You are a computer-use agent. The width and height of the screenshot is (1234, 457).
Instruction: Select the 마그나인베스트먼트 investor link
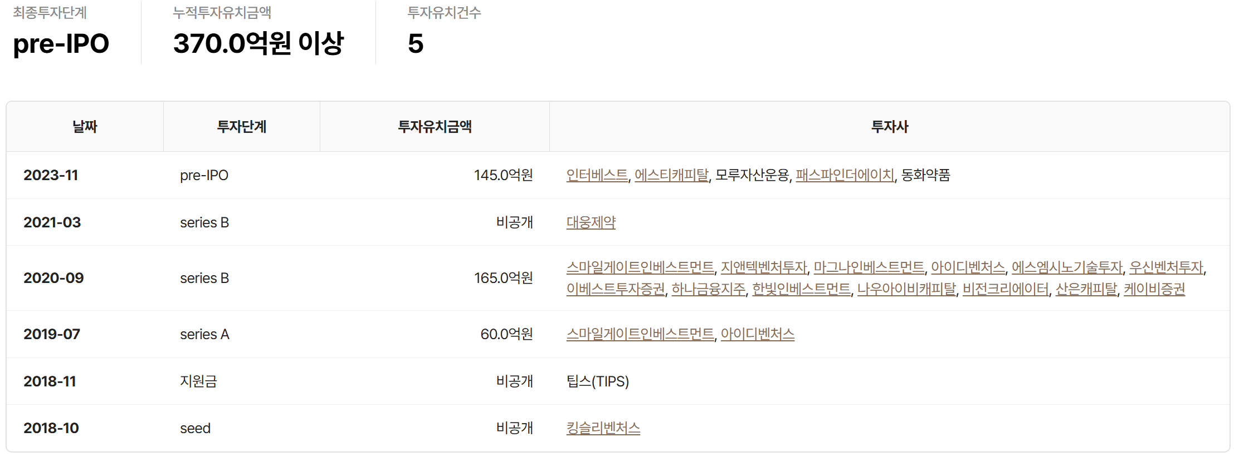[869, 267]
